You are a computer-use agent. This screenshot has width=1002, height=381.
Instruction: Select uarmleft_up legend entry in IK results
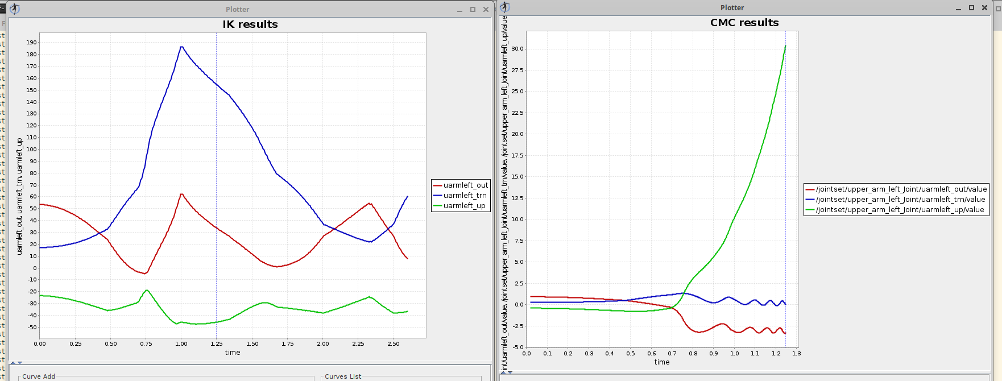point(459,206)
